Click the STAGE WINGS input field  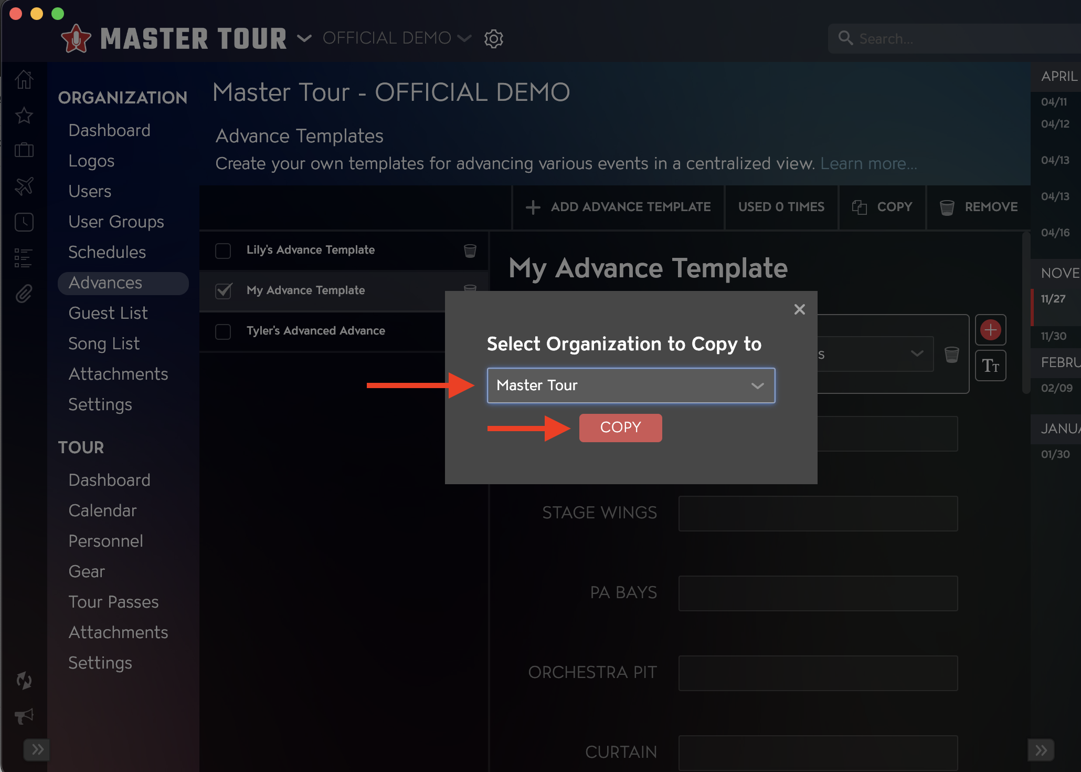coord(818,514)
